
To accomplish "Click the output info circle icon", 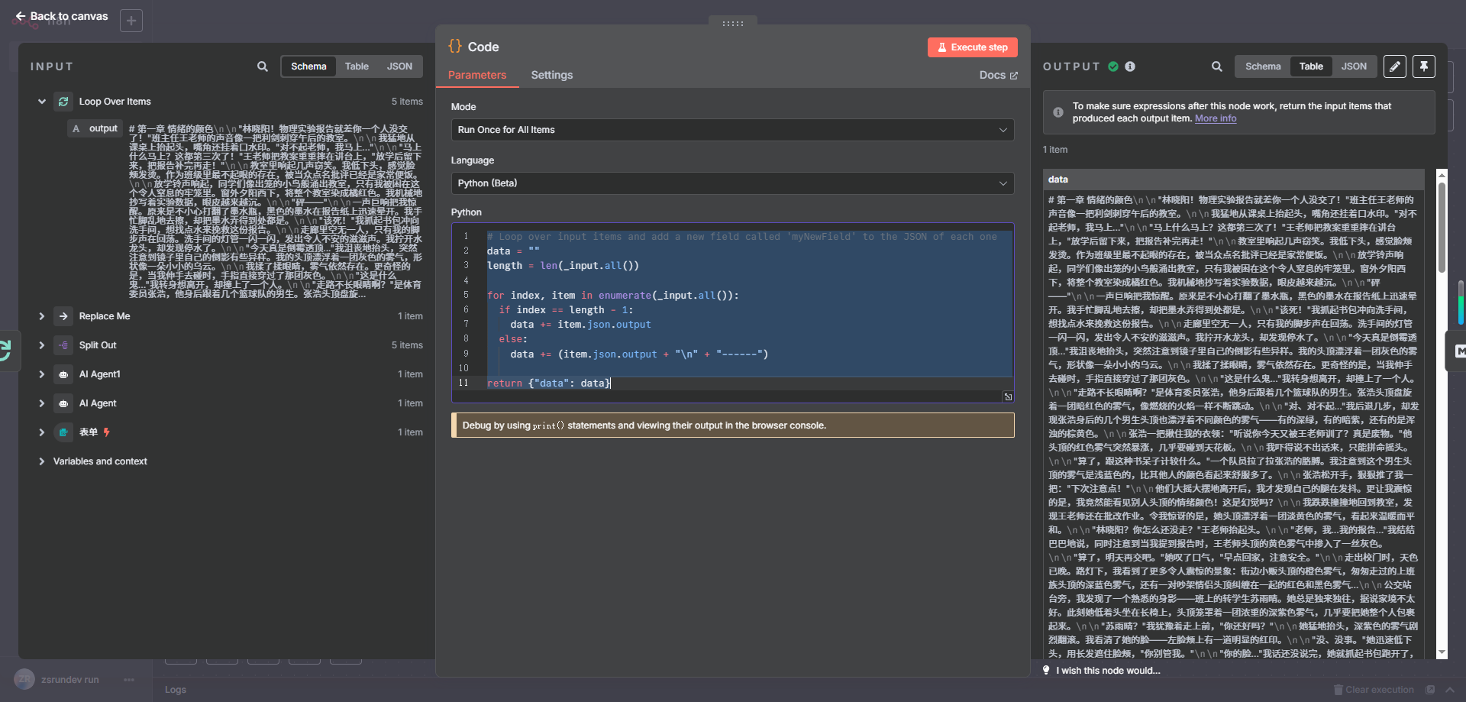I will [x=1130, y=66].
